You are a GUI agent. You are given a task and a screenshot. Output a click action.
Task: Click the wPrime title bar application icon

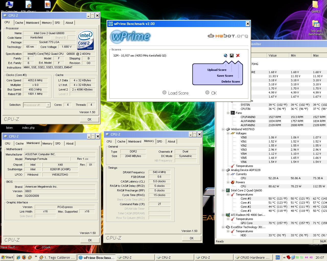tap(111, 24)
